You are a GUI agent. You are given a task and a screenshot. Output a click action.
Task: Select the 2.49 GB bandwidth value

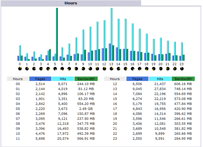pyautogui.click(x=86, y=109)
